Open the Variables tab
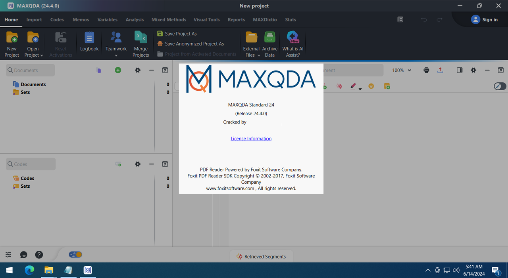Image resolution: width=508 pixels, height=278 pixels. pos(107,19)
